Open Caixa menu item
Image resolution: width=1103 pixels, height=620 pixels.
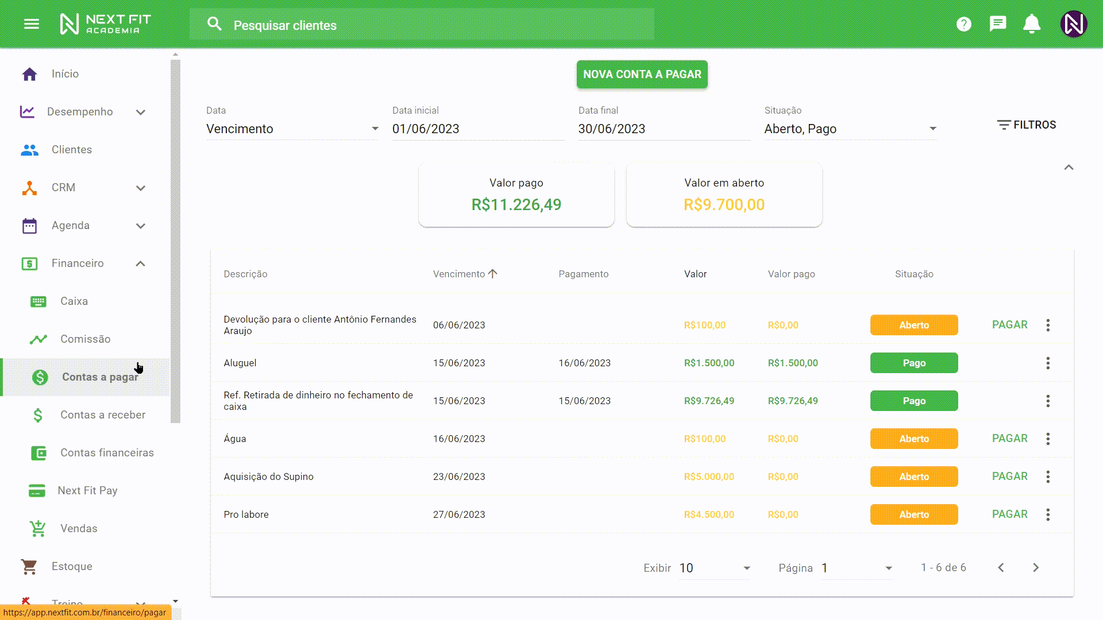pos(74,301)
